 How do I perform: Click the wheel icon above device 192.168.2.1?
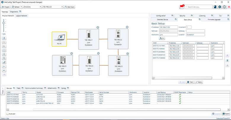(x=98, y=27)
